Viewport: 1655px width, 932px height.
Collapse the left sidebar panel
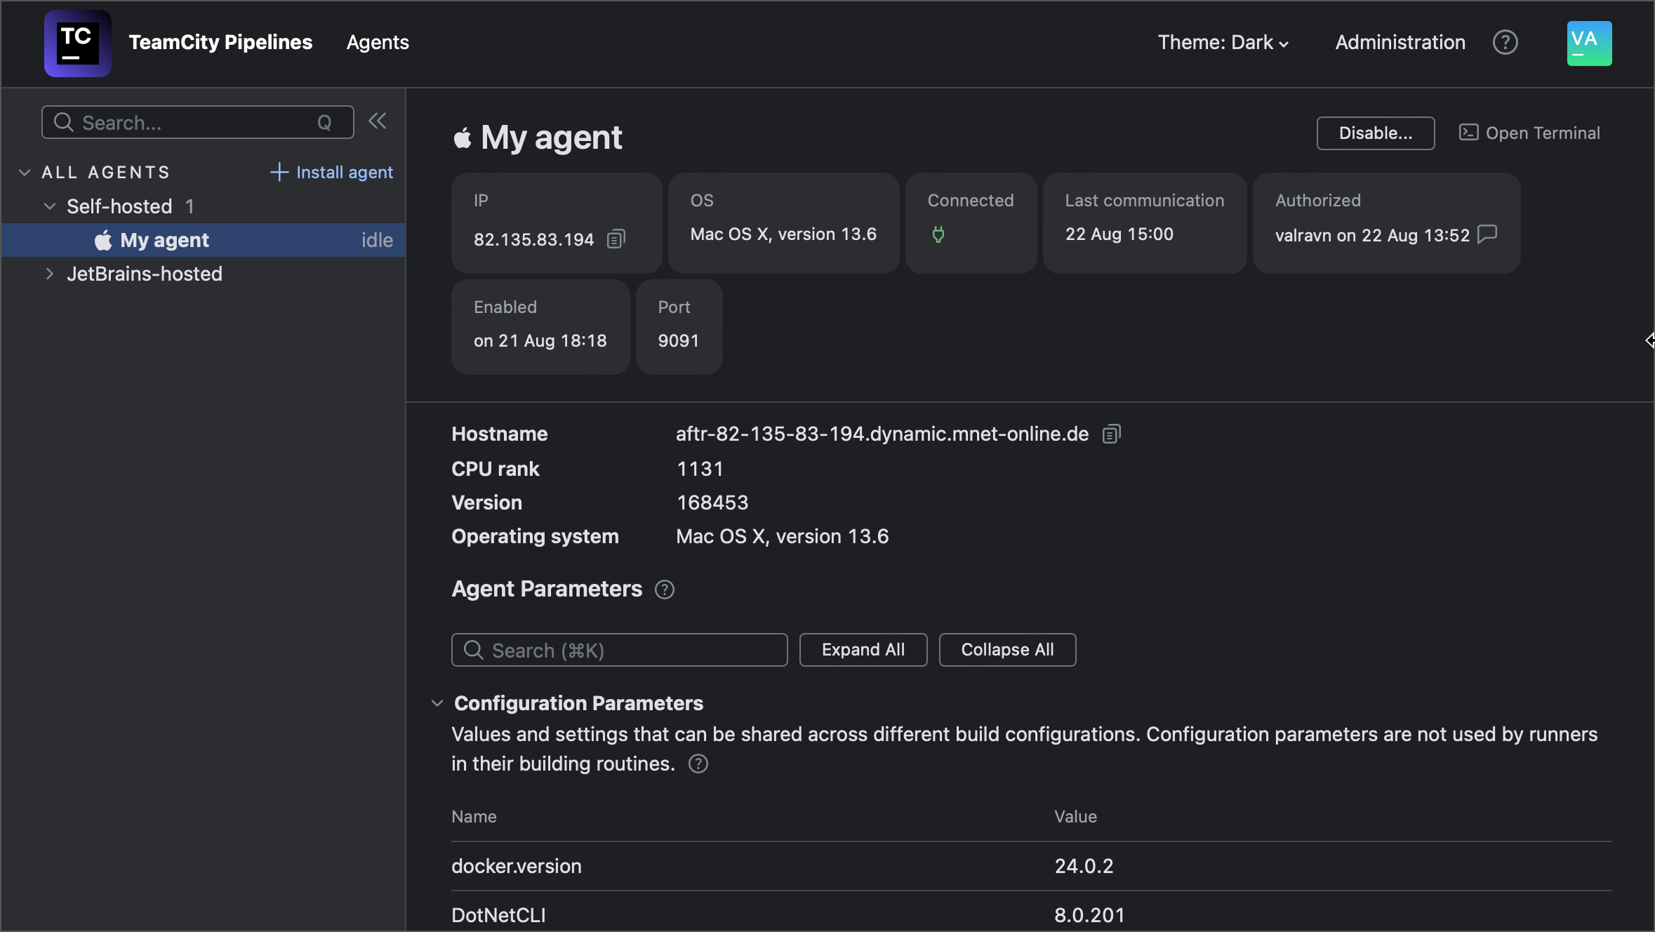[x=378, y=121]
